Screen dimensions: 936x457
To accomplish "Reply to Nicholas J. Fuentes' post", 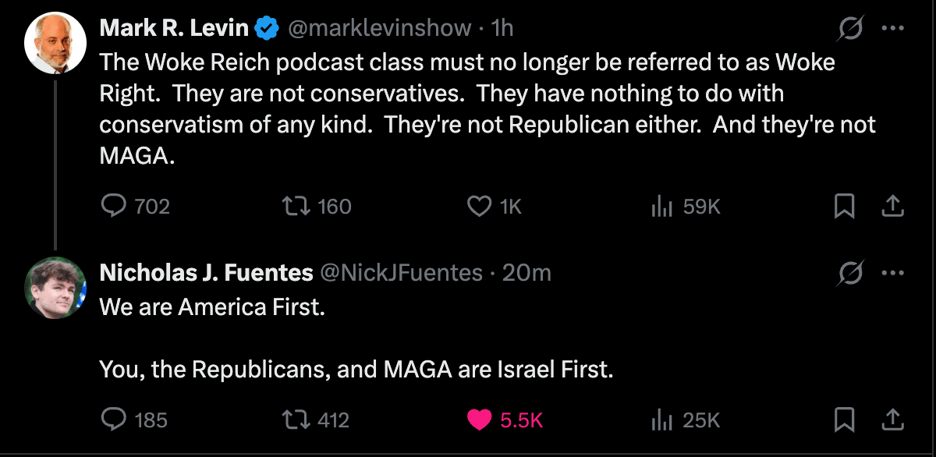I will pyautogui.click(x=115, y=420).
